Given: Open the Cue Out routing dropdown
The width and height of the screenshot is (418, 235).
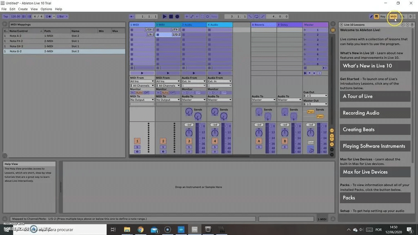Looking at the screenshot, I should pyautogui.click(x=315, y=95).
